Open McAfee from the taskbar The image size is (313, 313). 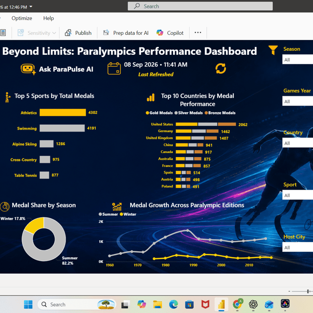205,304
